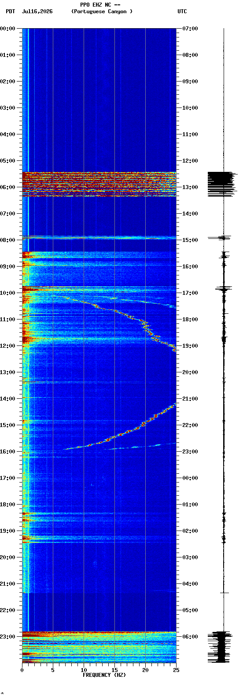Click the 09:00 UTC time label
The image size is (243, 698).
190,82
